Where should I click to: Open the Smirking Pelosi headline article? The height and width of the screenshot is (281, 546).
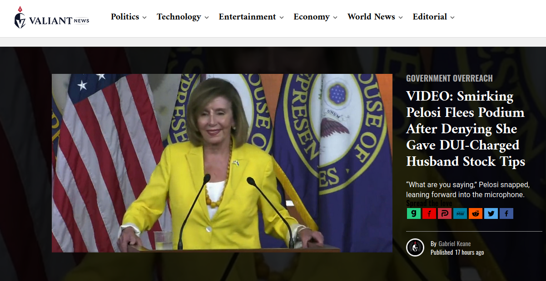[x=466, y=129]
